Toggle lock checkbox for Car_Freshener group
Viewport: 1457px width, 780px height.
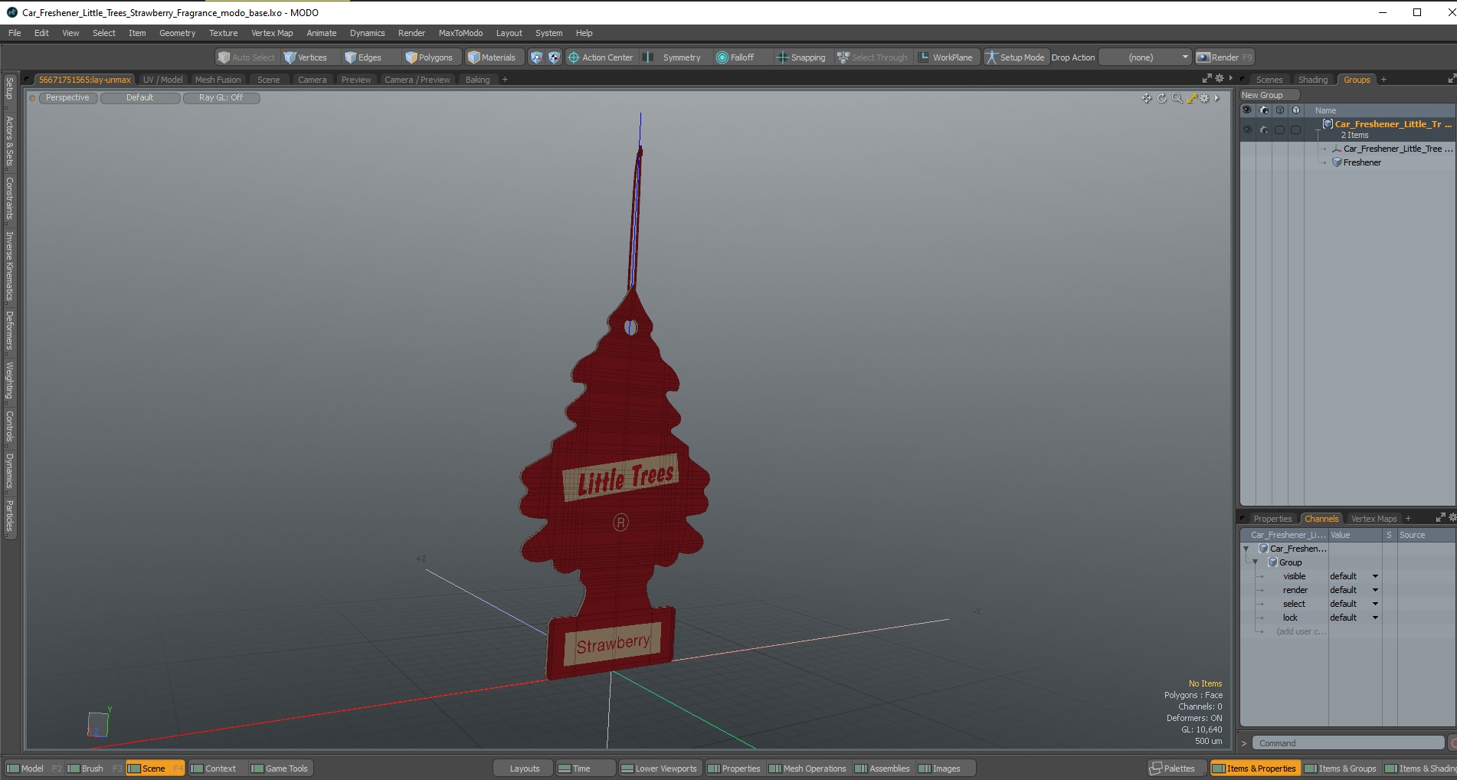1295,129
